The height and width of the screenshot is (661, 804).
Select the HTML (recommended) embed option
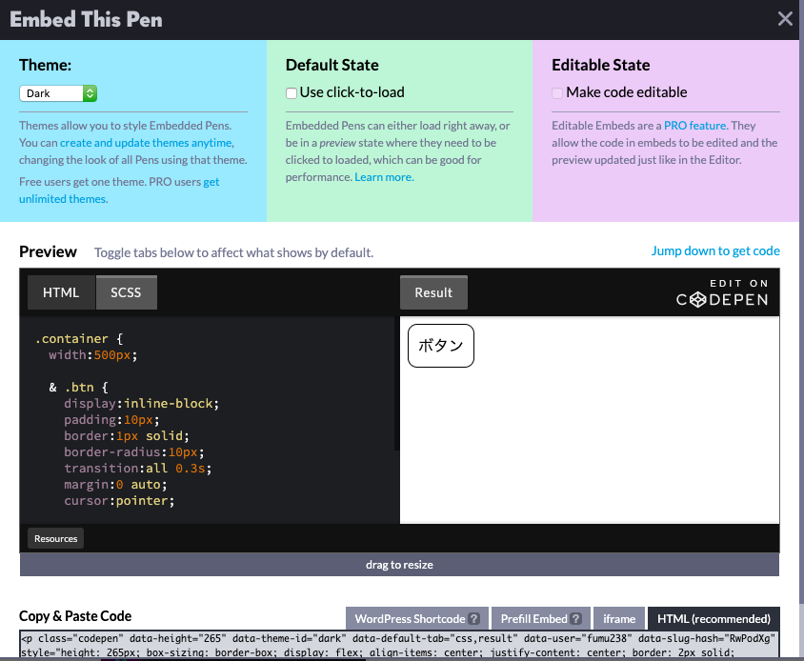pyautogui.click(x=714, y=618)
